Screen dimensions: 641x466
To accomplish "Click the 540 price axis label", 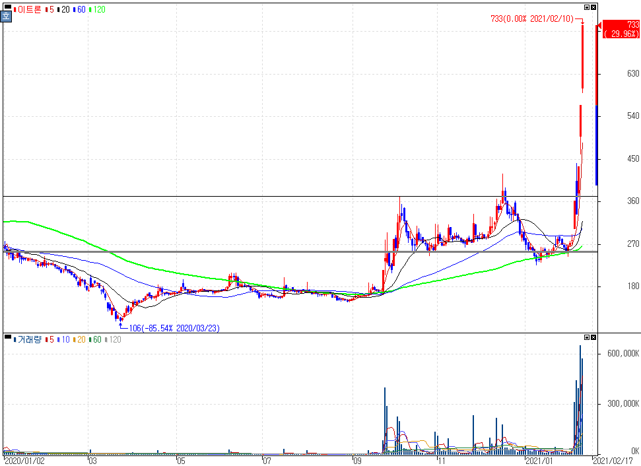I will point(633,116).
